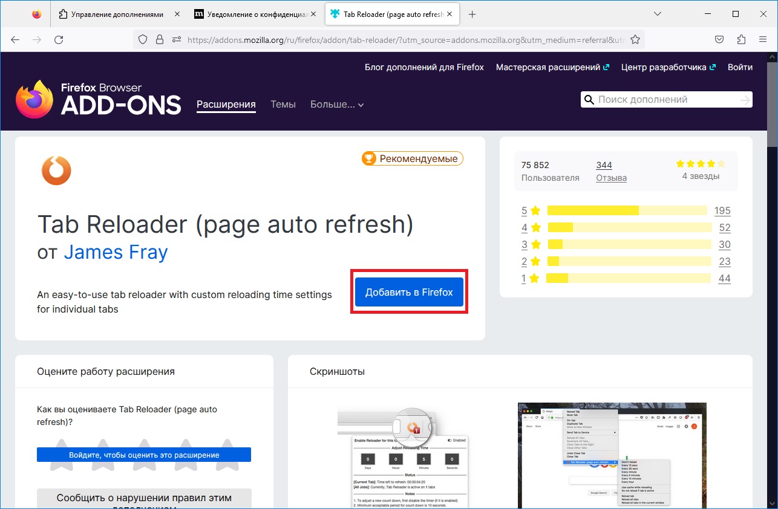Image resolution: width=778 pixels, height=509 pixels.
Task: Reload the page with the refresh icon
Action: pos(59,40)
